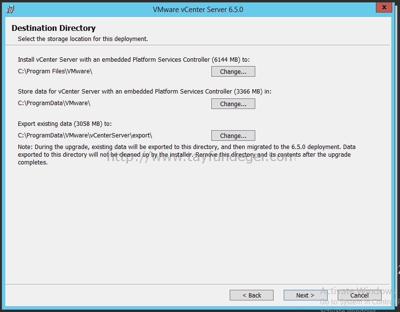Click the 'Store data for vCenter Server' label
400x312 pixels.
[145, 92]
